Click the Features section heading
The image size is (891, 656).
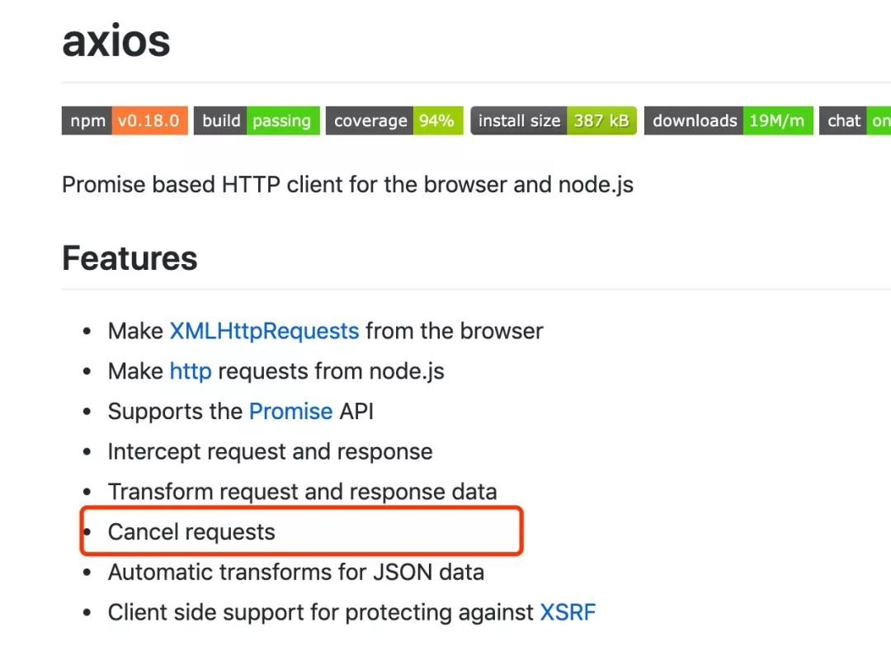click(x=130, y=258)
